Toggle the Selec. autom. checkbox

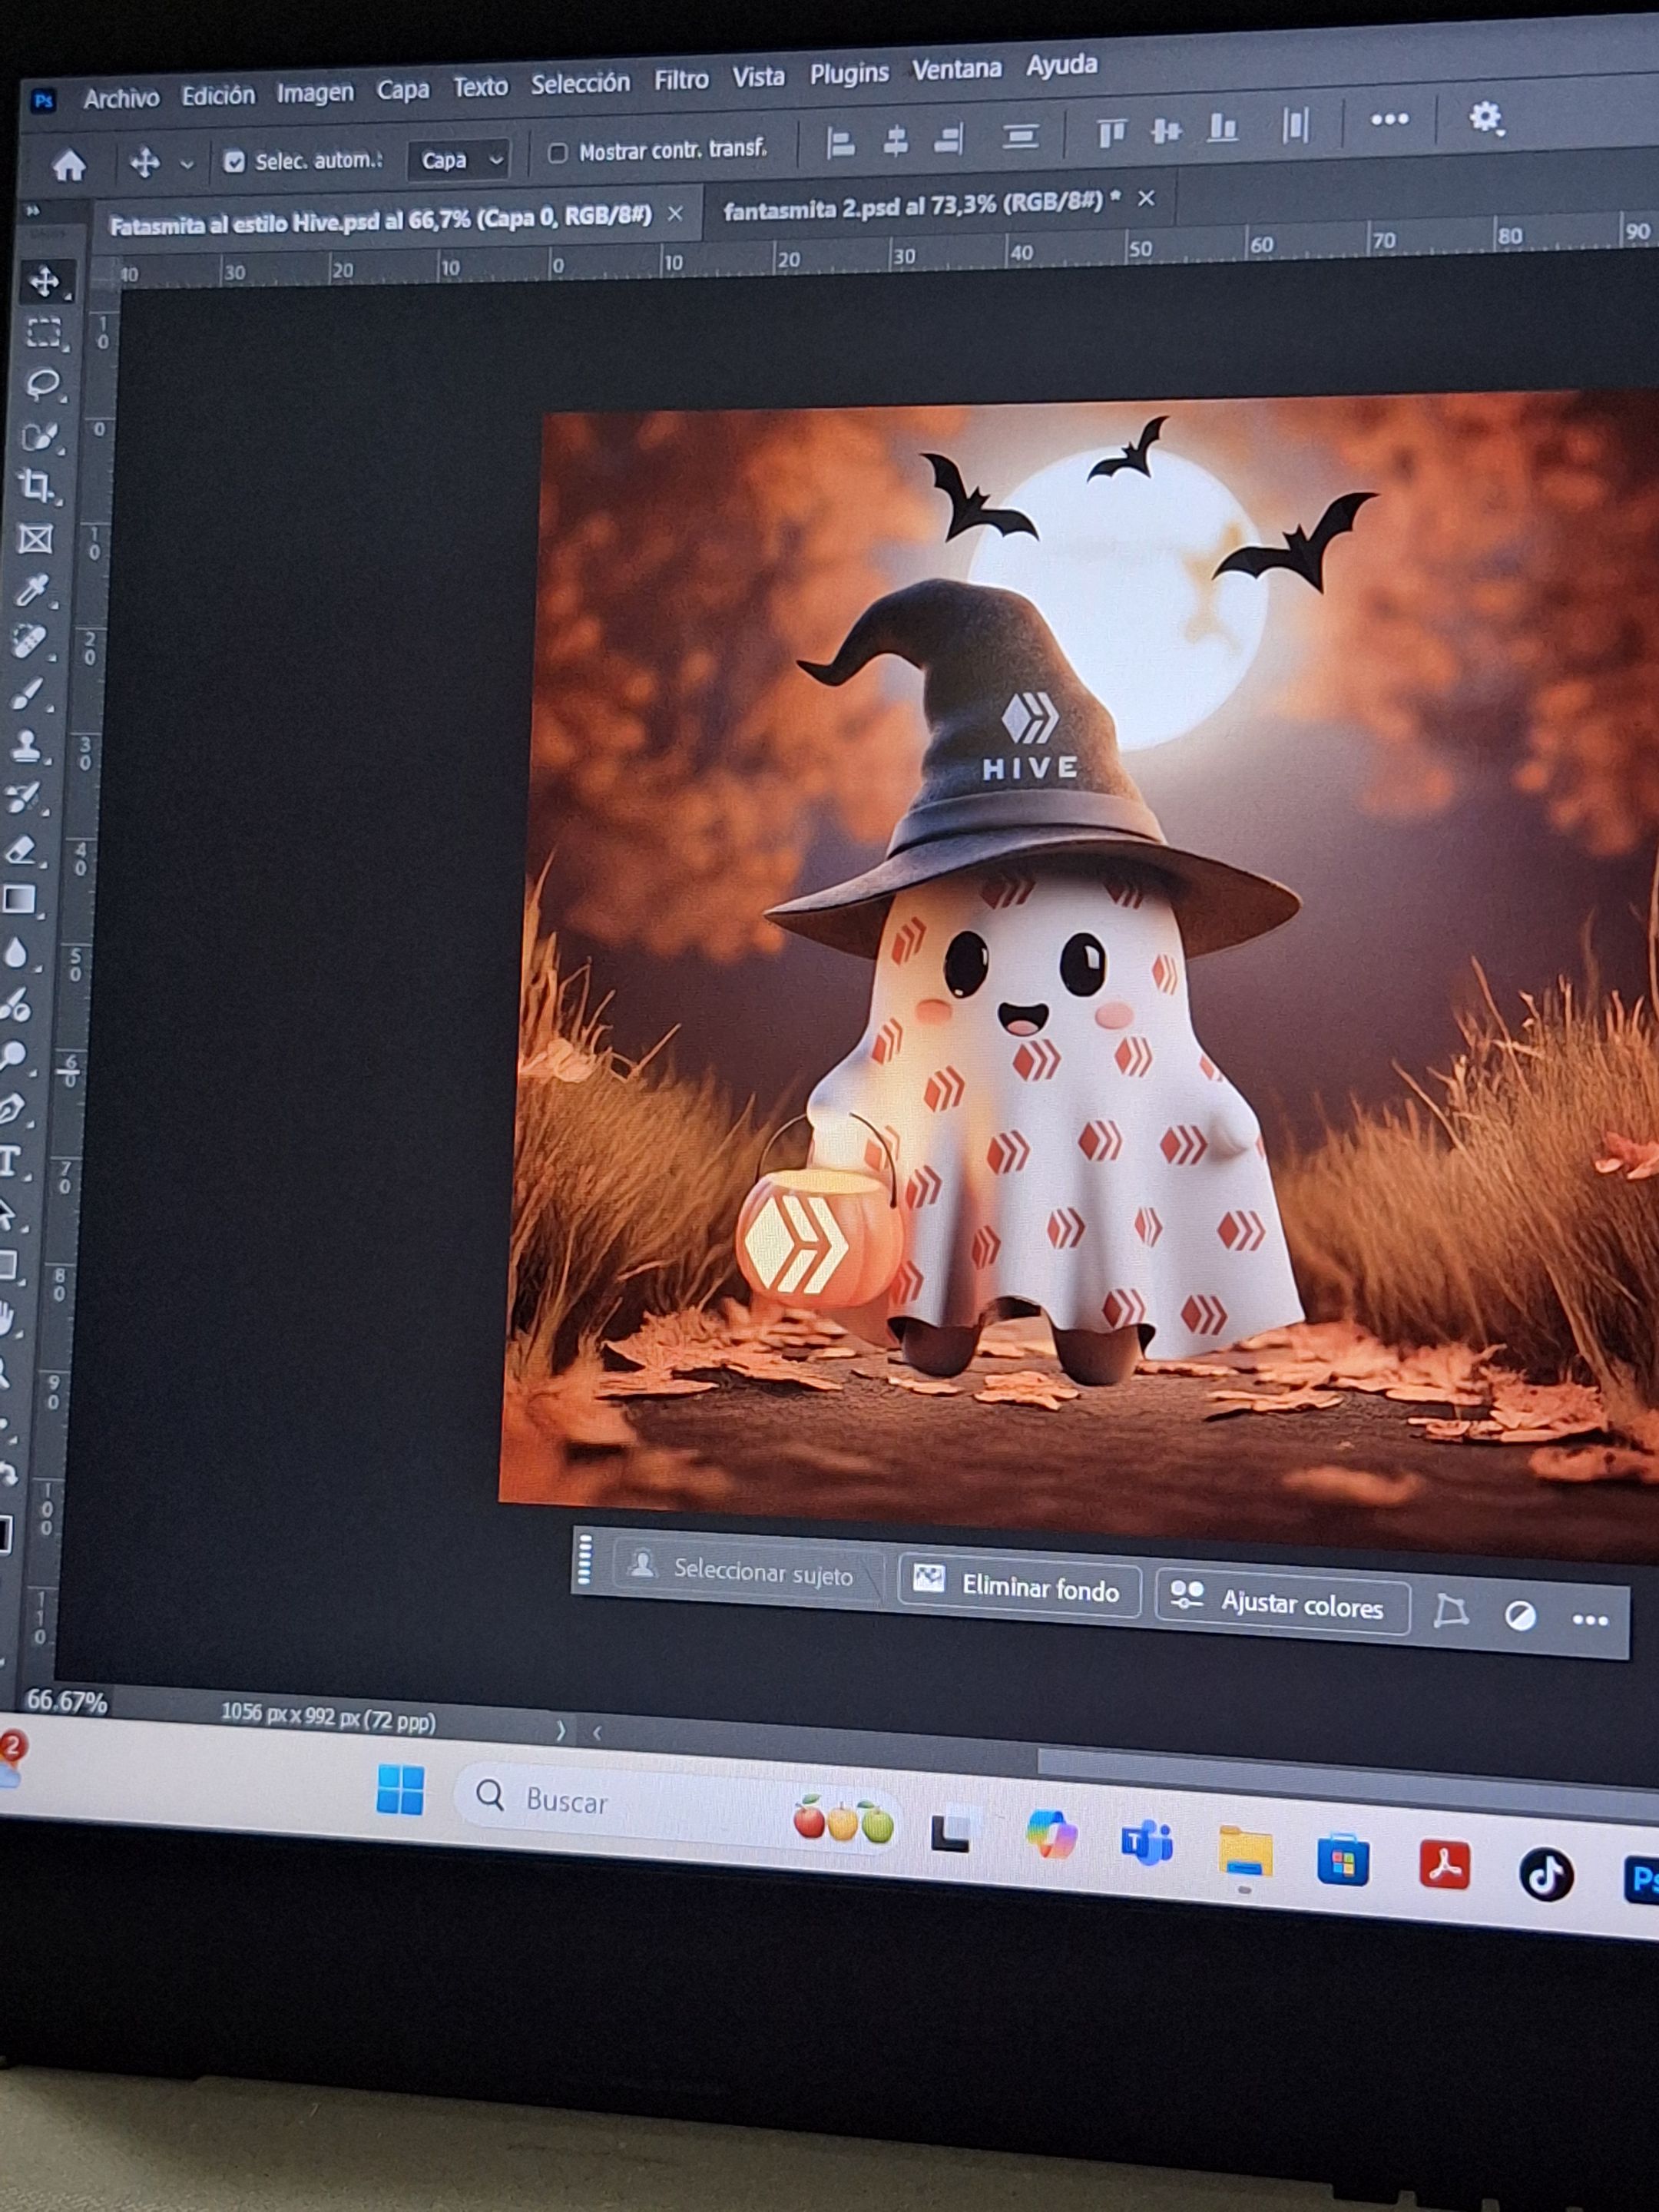click(234, 162)
